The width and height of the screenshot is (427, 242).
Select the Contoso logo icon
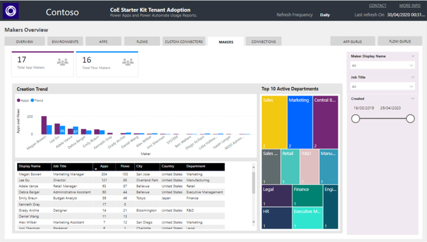(10, 10)
